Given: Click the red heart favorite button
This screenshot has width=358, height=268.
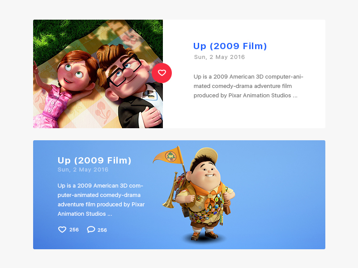Looking at the screenshot, I should (x=162, y=73).
